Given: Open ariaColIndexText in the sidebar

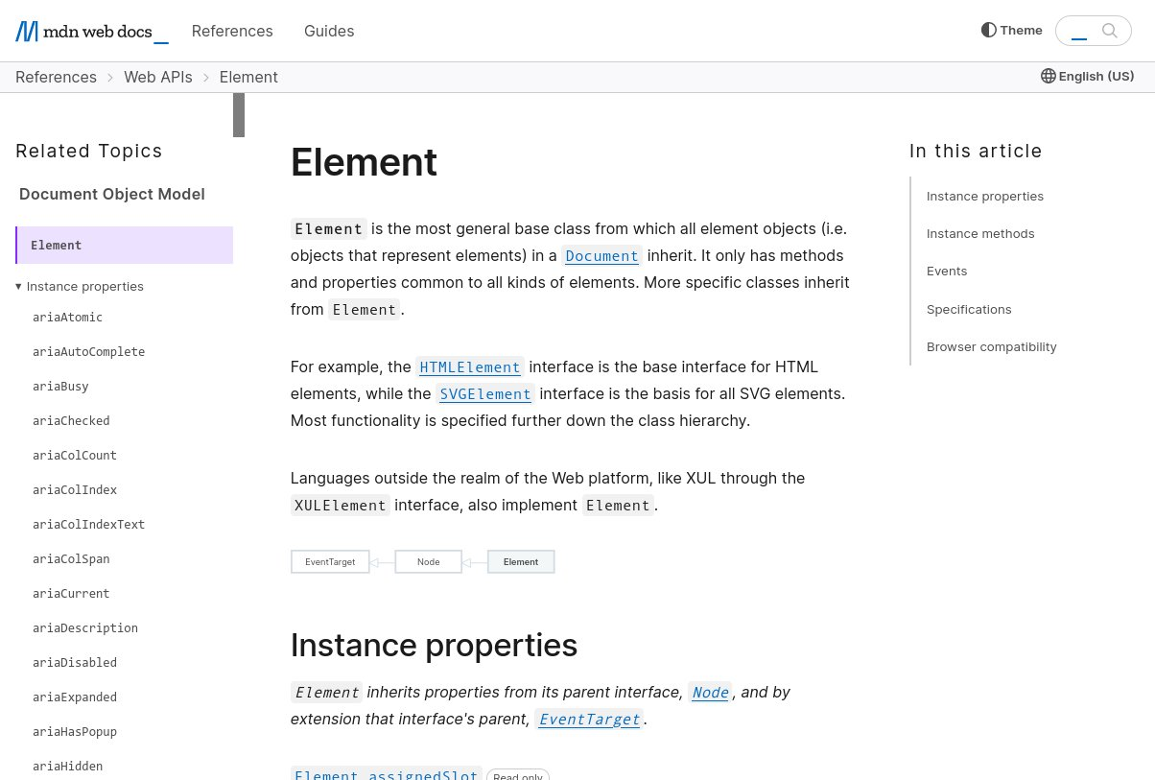Looking at the screenshot, I should (88, 525).
